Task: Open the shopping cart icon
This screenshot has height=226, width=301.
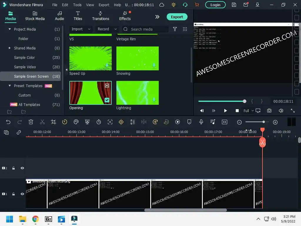Action: point(197,5)
